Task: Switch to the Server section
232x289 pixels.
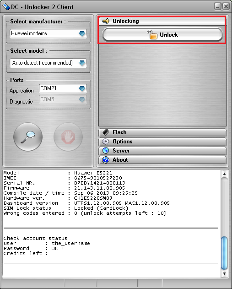Action: click(x=162, y=151)
